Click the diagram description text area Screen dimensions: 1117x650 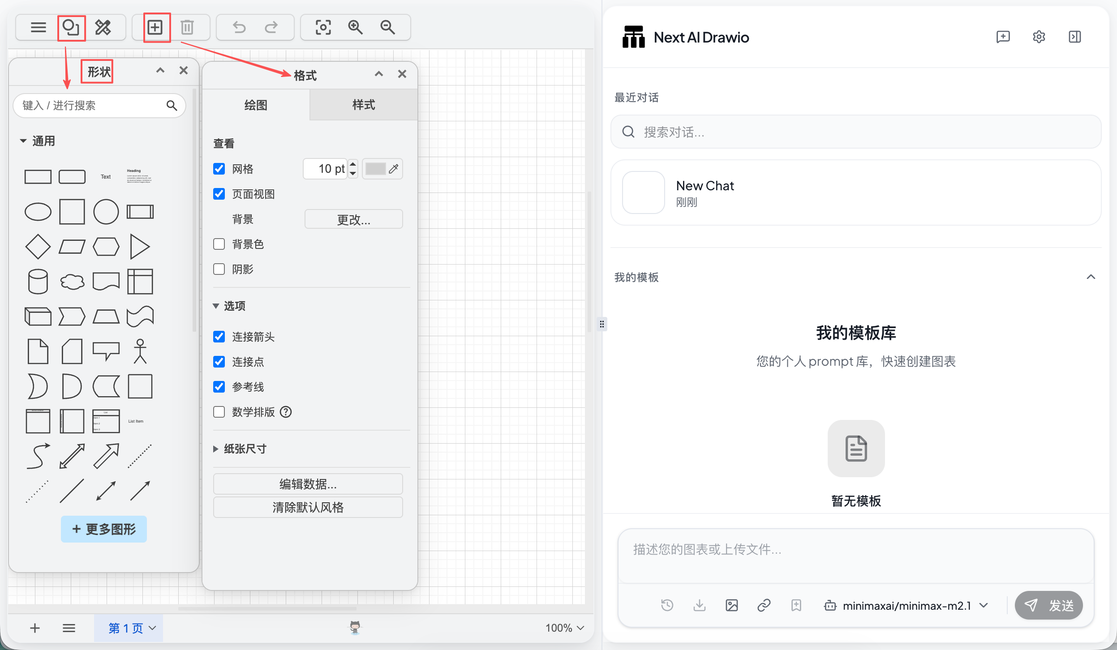[856, 556]
